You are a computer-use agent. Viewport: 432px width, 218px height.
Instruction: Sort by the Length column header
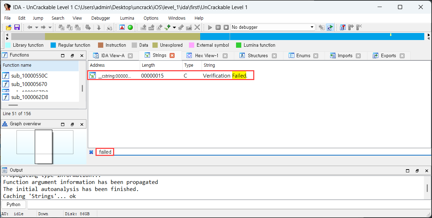pyautogui.click(x=161, y=65)
